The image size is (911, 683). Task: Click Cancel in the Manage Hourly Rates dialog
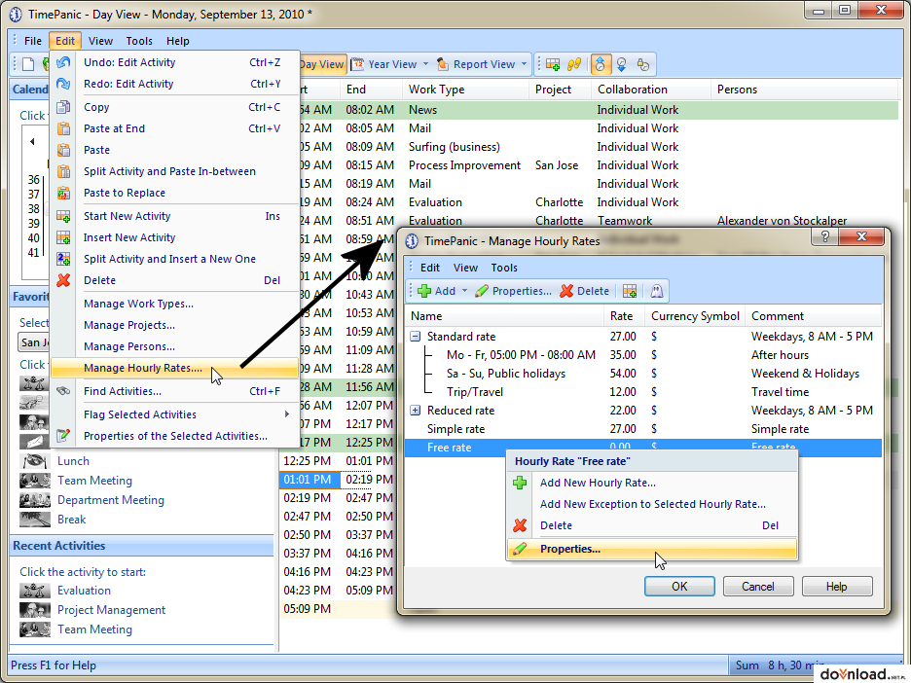[758, 587]
